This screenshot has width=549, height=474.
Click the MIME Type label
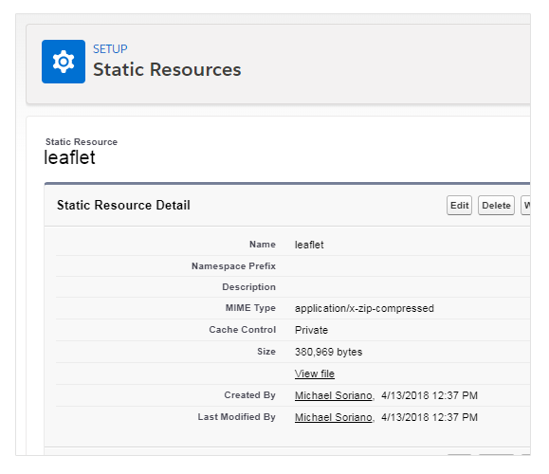point(250,308)
